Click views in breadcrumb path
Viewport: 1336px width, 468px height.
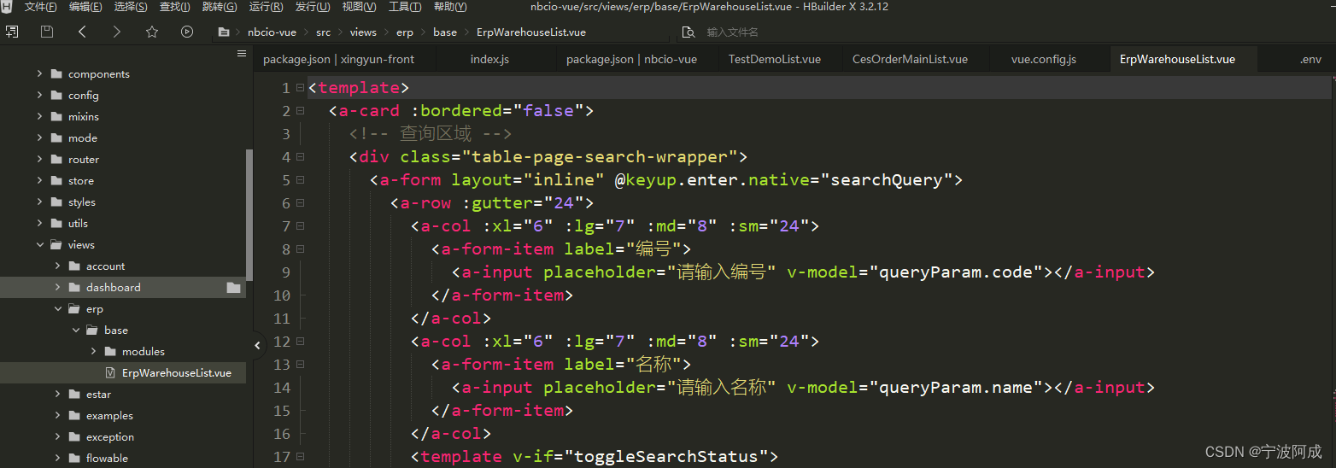click(x=363, y=32)
